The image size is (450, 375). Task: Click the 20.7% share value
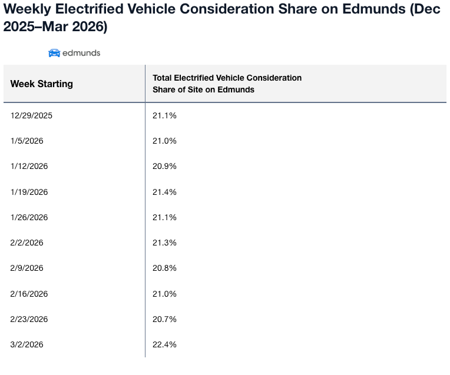click(165, 319)
